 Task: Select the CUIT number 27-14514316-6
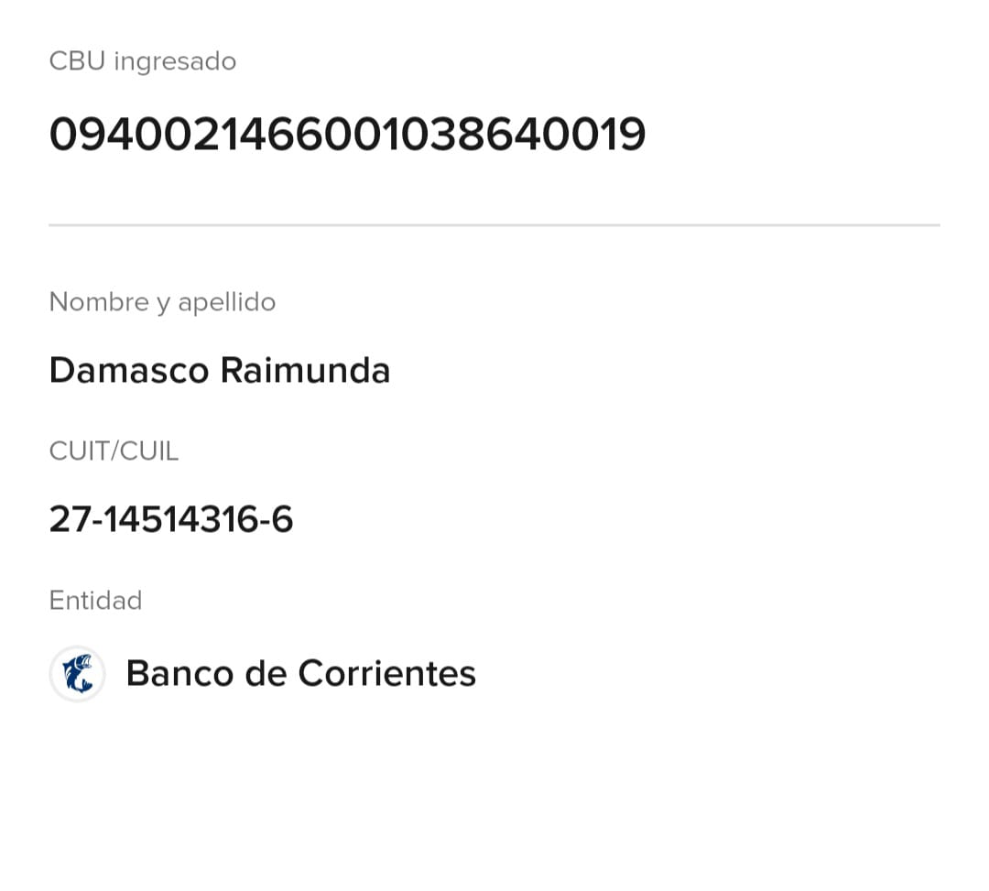click(171, 519)
